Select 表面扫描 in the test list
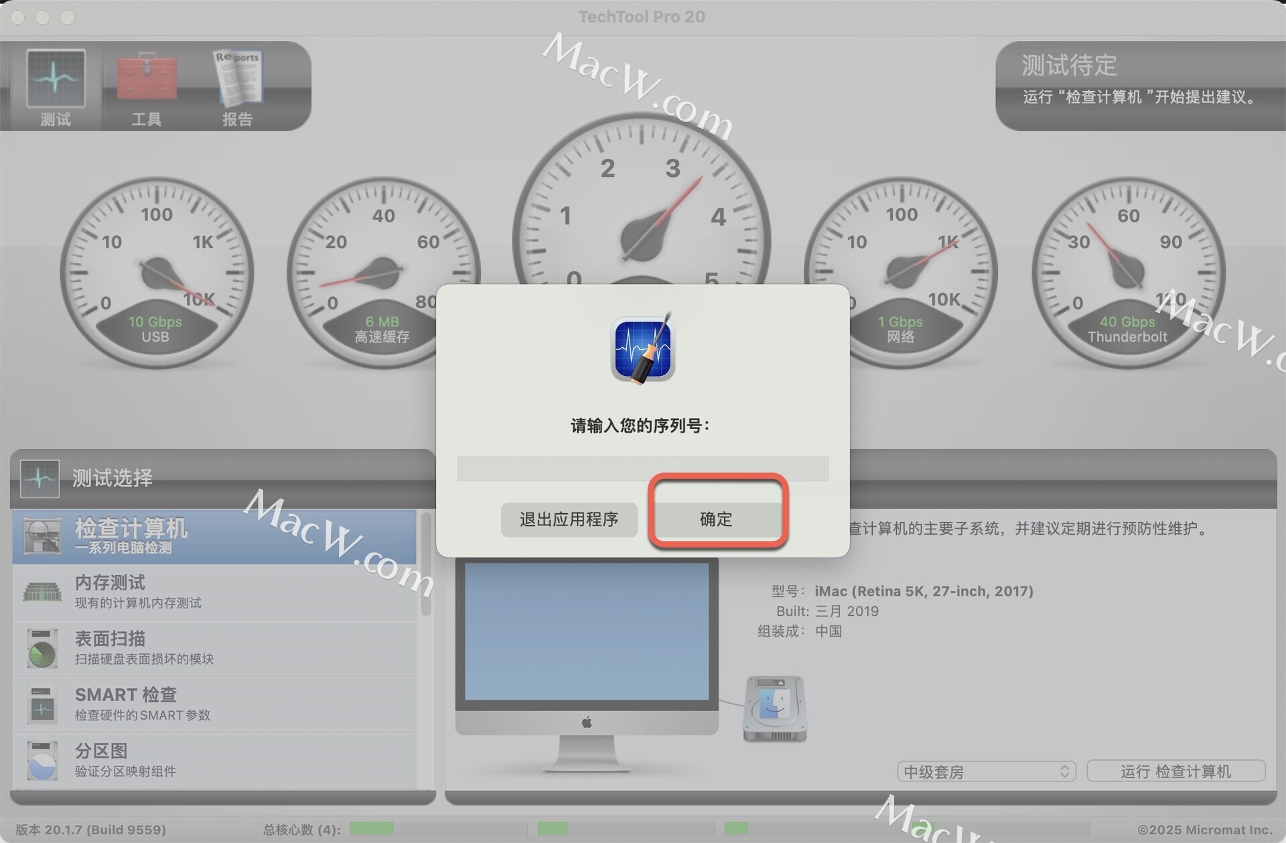Viewport: 1286px width, 843px height. pos(214,648)
